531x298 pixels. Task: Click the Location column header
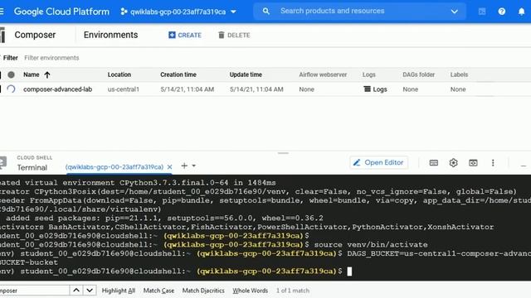(x=119, y=74)
